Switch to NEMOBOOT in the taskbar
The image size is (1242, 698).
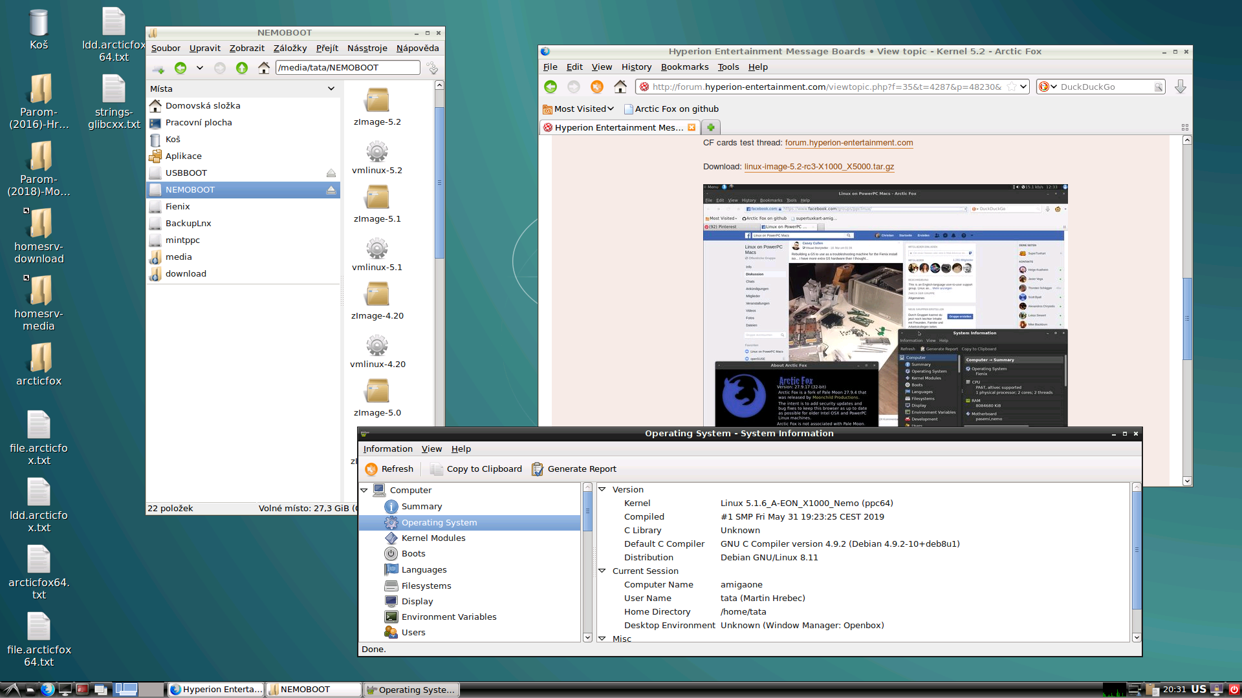tap(314, 690)
